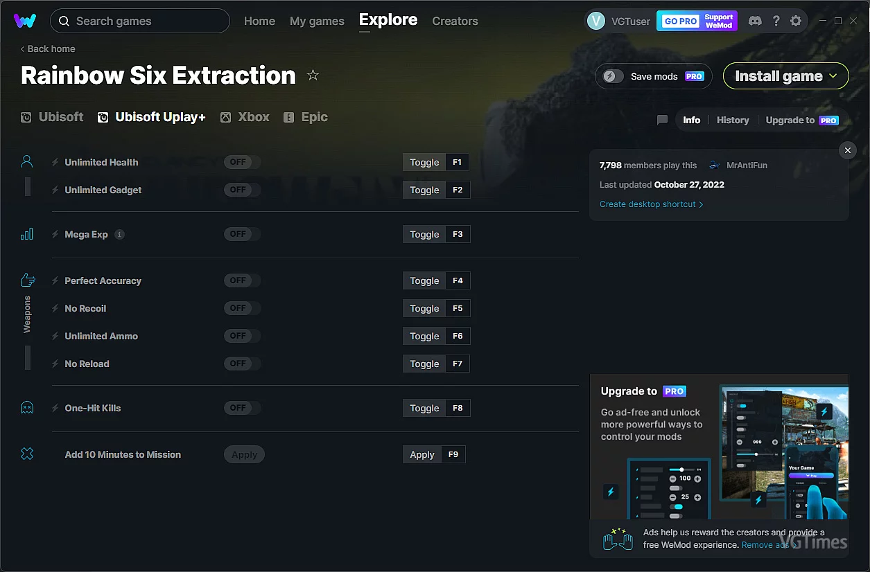Image resolution: width=870 pixels, height=572 pixels.
Task: Click the Search games input field
Action: tap(140, 21)
